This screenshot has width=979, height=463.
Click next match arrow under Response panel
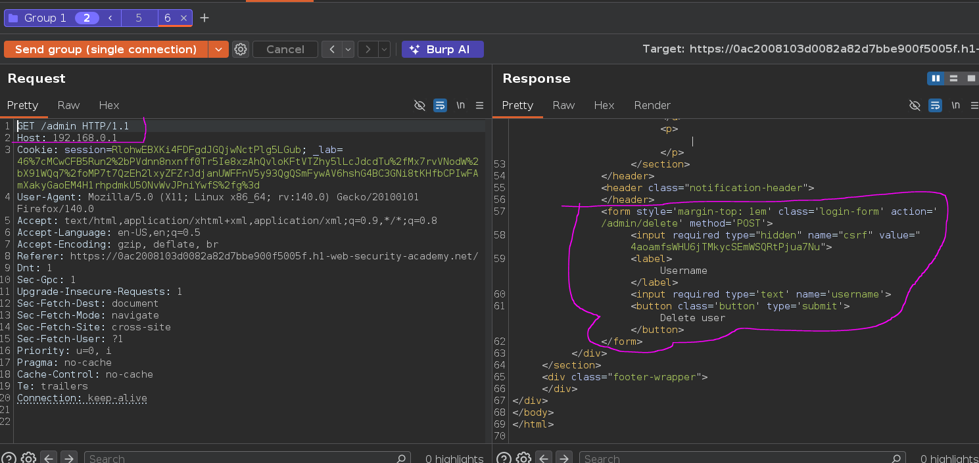(564, 458)
